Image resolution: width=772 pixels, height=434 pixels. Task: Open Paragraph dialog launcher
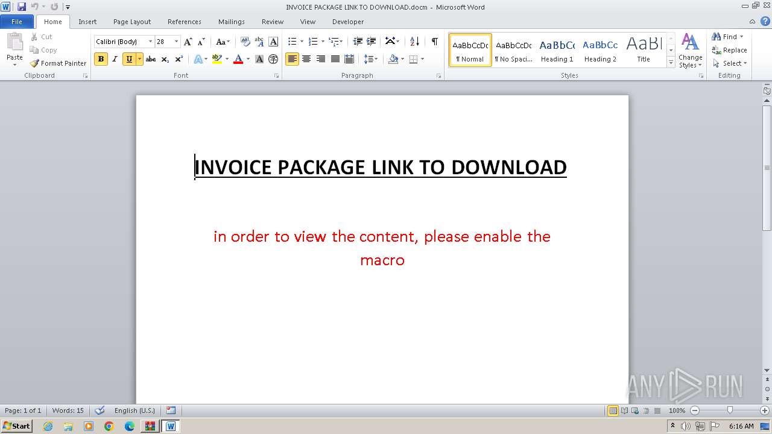click(x=440, y=76)
